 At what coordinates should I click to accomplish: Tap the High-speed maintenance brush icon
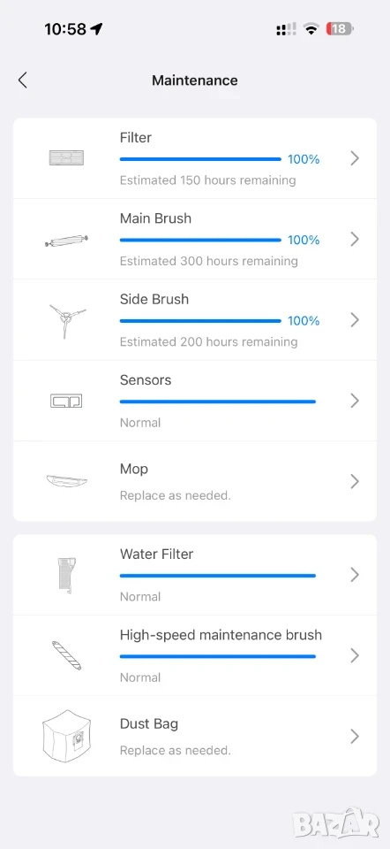pyautogui.click(x=66, y=655)
